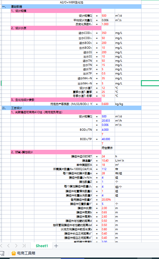159x259 pixels.
Task: Select the 0.600 sludge yield coefficient value
Action: [108, 104]
